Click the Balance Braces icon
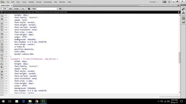 coord(2,37)
